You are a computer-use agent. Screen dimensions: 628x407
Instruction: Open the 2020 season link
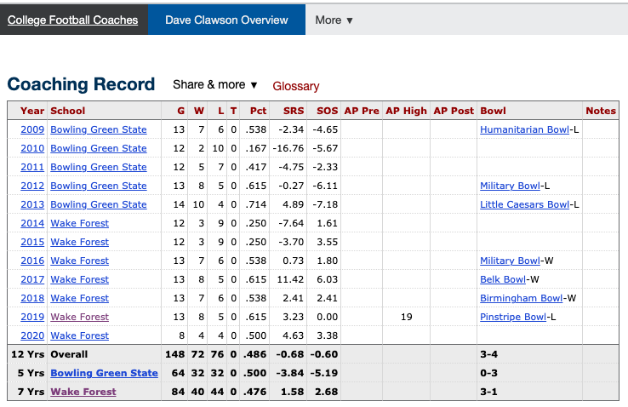click(32, 335)
